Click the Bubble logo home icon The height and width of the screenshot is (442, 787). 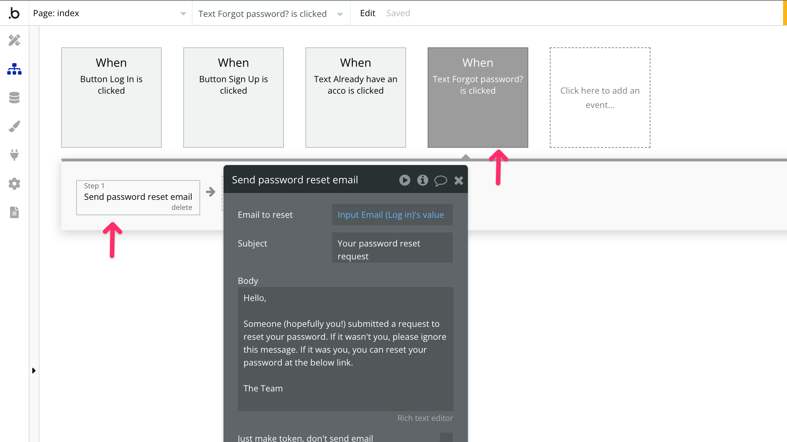pos(14,13)
